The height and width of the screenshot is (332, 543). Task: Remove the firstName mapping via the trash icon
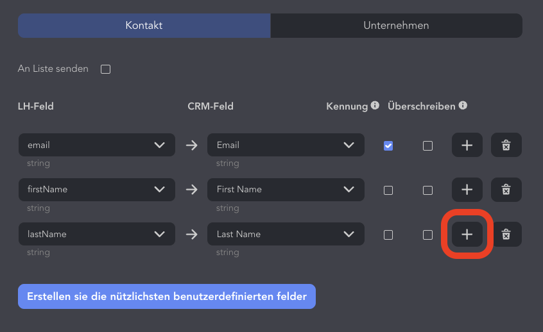click(506, 190)
